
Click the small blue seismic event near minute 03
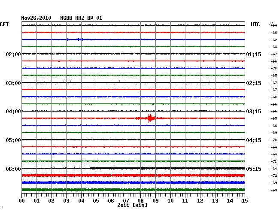point(68,39)
